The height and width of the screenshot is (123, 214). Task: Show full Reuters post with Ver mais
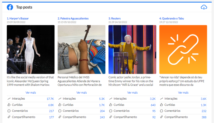[x=132, y=93]
